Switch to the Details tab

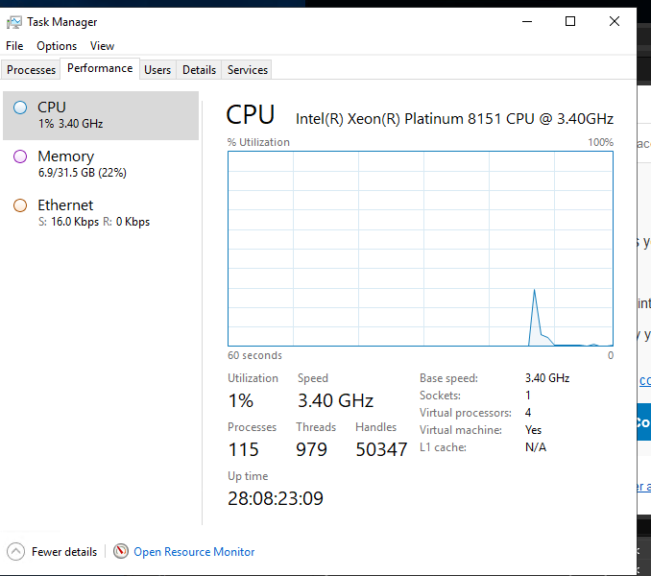pyautogui.click(x=199, y=70)
